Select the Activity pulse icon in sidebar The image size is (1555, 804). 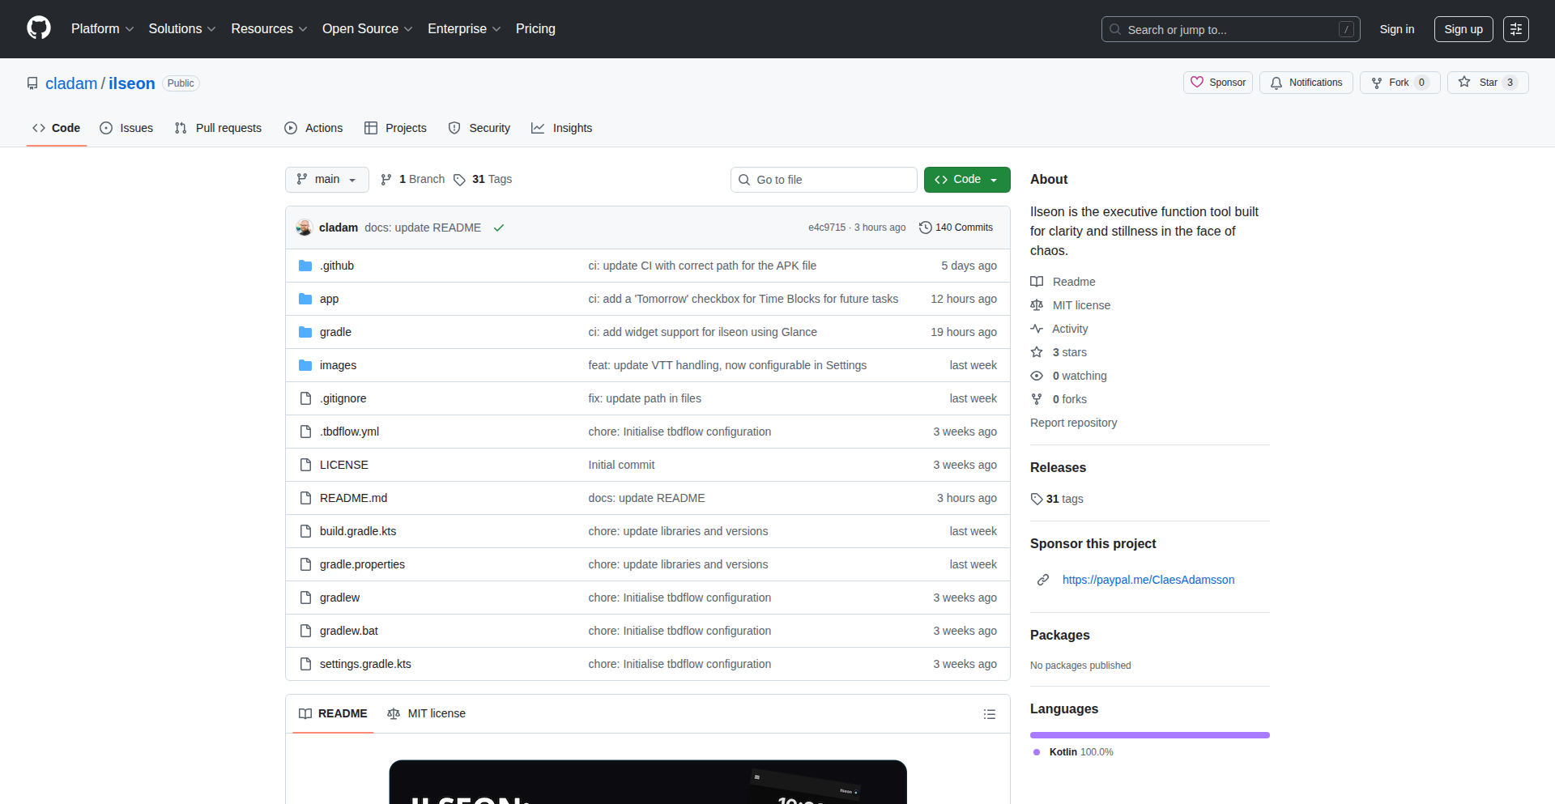[x=1037, y=329]
